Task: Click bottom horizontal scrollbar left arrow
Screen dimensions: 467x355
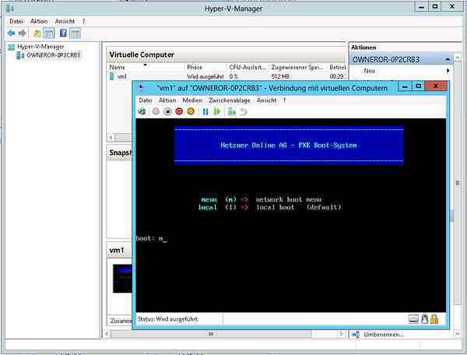Action: pyautogui.click(x=107, y=334)
